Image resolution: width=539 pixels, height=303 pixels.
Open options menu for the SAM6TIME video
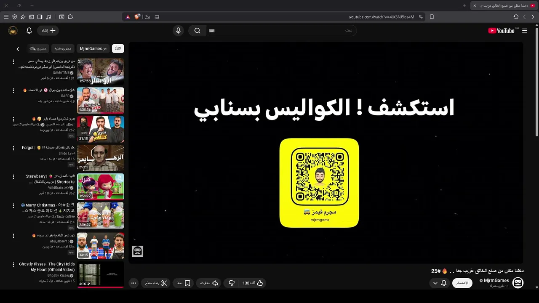point(13,62)
